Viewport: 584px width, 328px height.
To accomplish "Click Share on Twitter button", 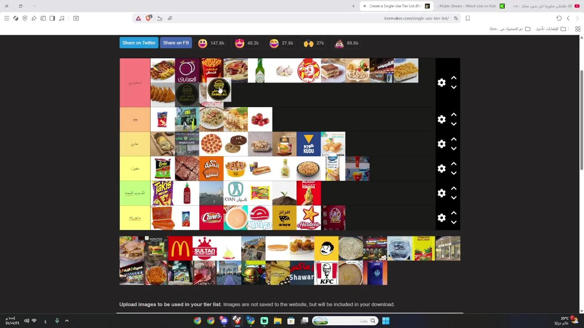I will (x=139, y=43).
